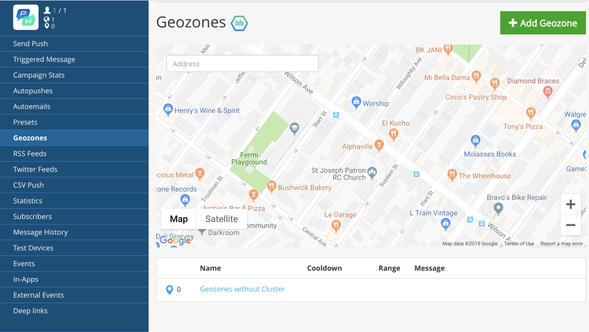The width and height of the screenshot is (589, 332).
Task: Open Autopushes section
Action: pos(74,91)
